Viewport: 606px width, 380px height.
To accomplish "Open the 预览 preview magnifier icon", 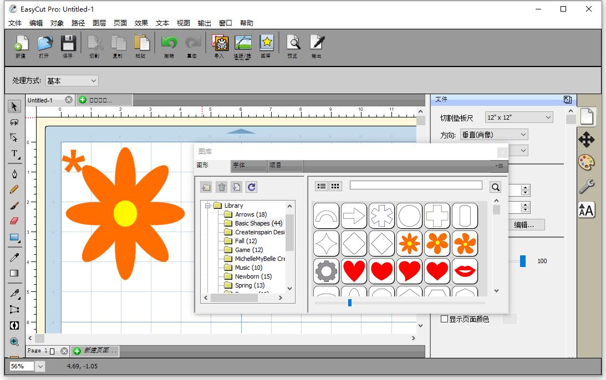I will click(x=293, y=47).
